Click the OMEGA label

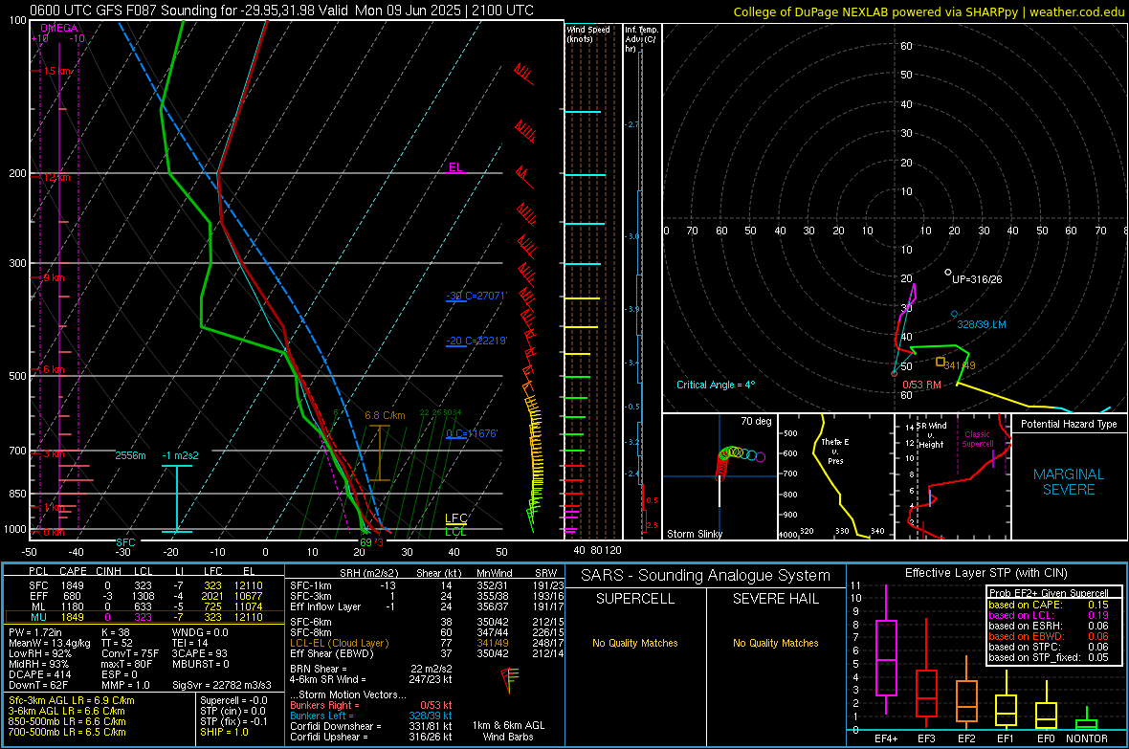(x=59, y=28)
